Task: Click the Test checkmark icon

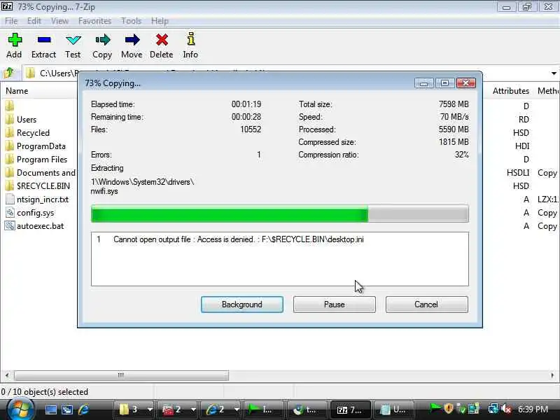Action: (73, 40)
